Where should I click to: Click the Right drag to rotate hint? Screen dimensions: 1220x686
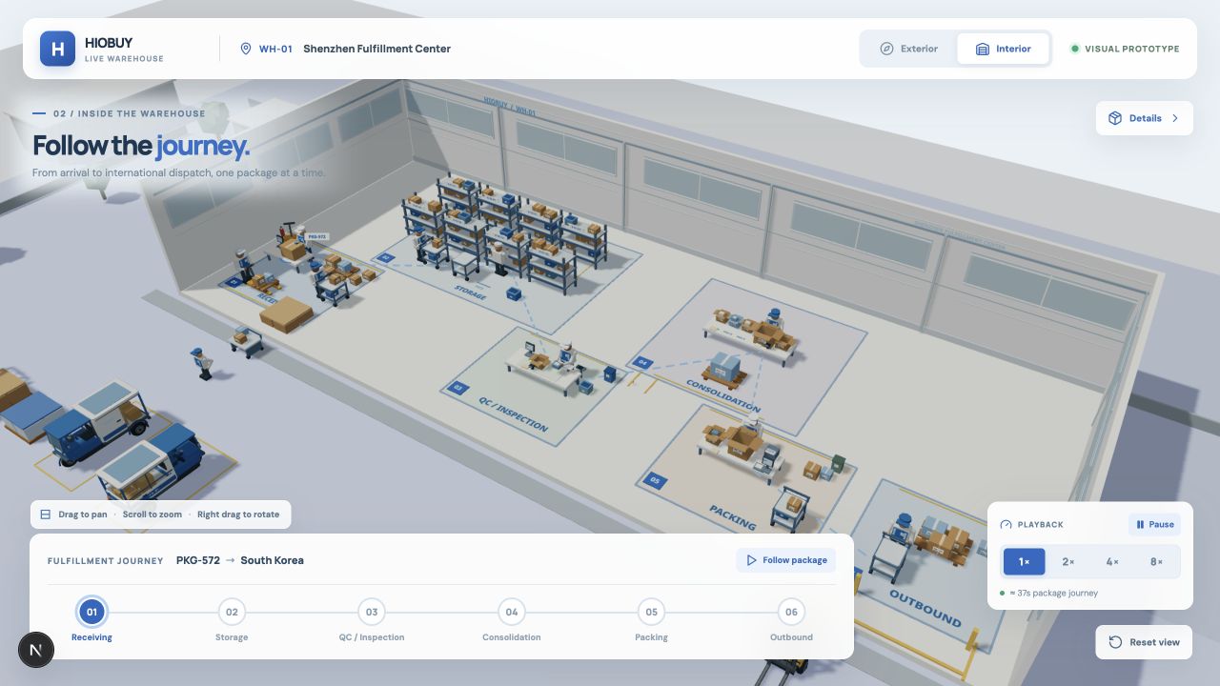238,514
